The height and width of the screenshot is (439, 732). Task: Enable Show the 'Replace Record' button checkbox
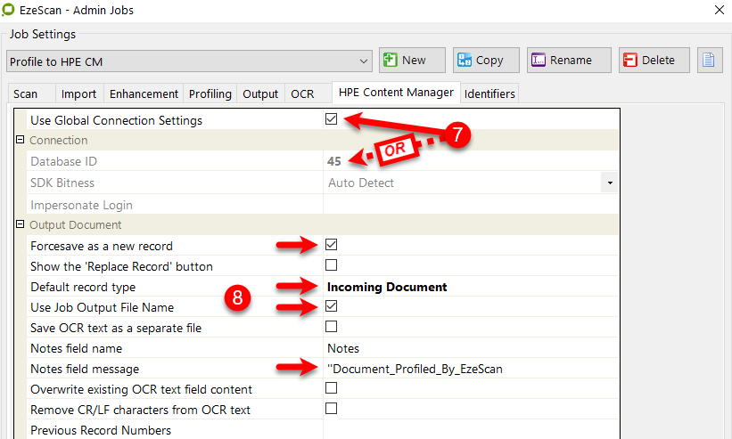332,265
